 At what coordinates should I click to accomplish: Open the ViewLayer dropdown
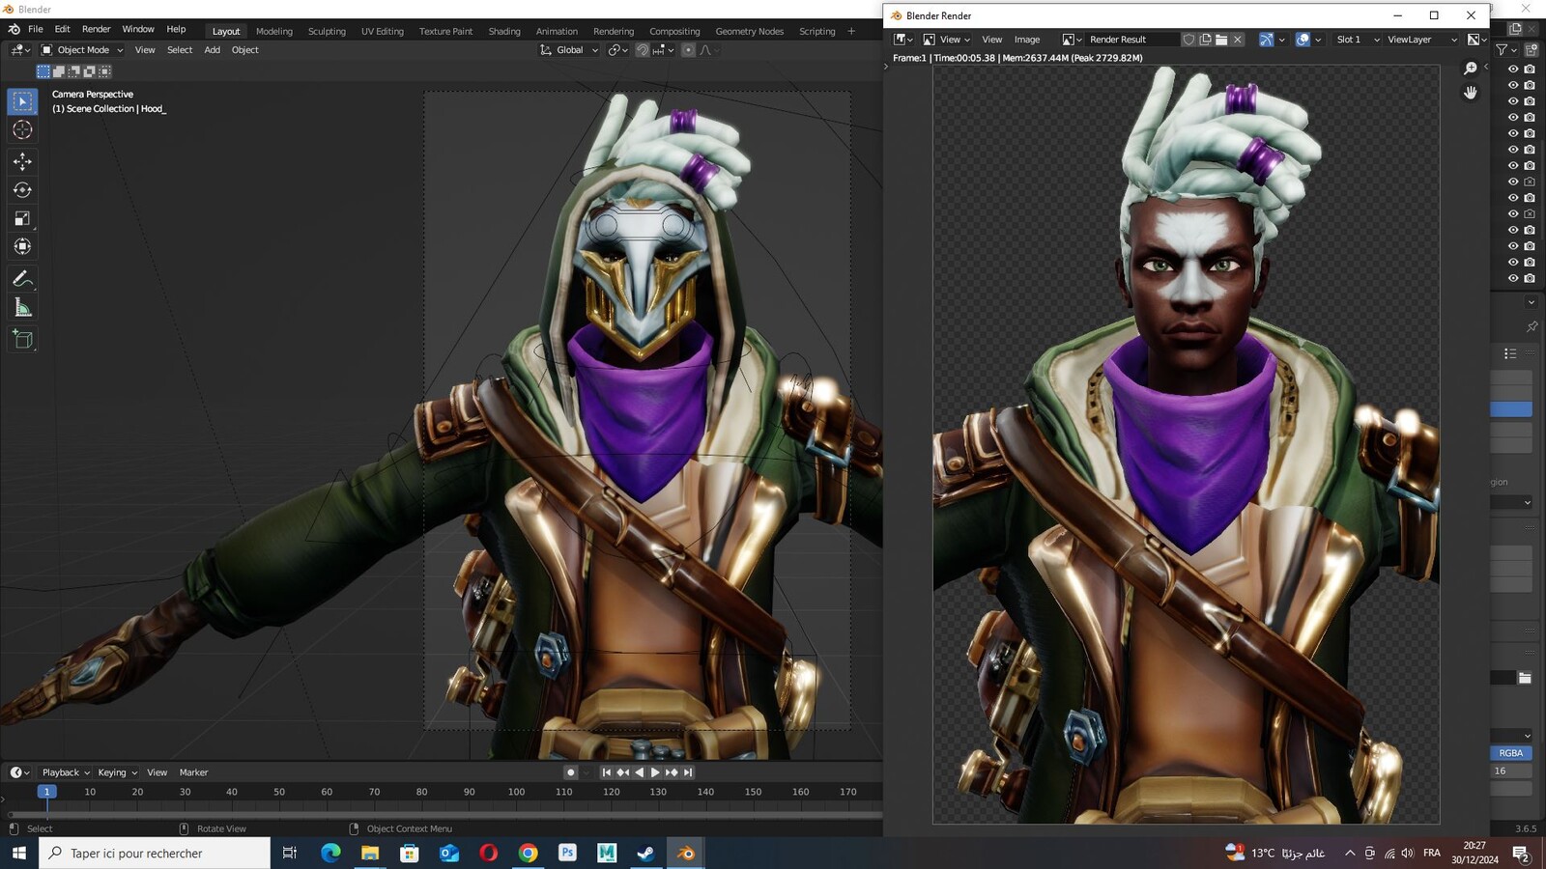click(x=1420, y=40)
